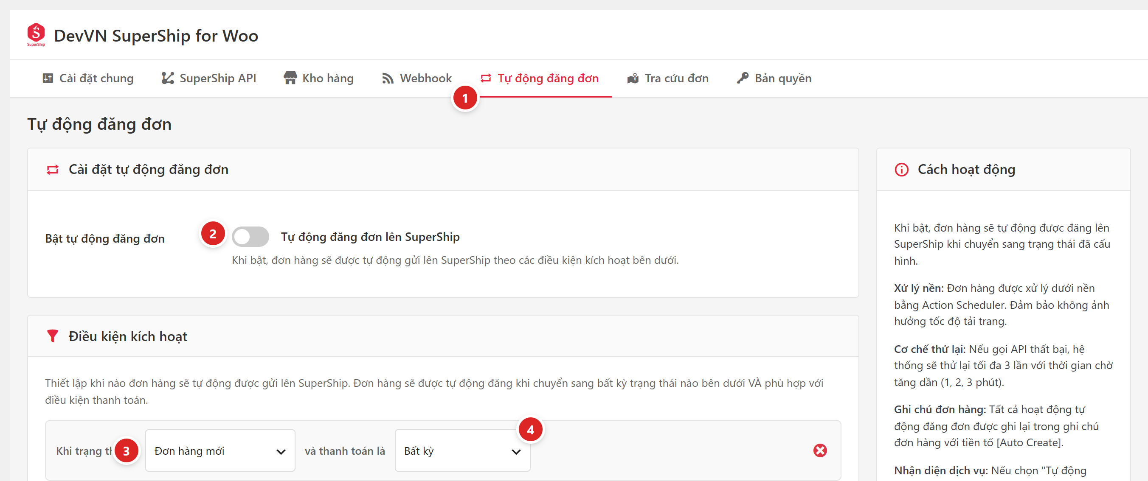Click the Tự động đăng đơn page heading
The image size is (1148, 481).
click(99, 124)
